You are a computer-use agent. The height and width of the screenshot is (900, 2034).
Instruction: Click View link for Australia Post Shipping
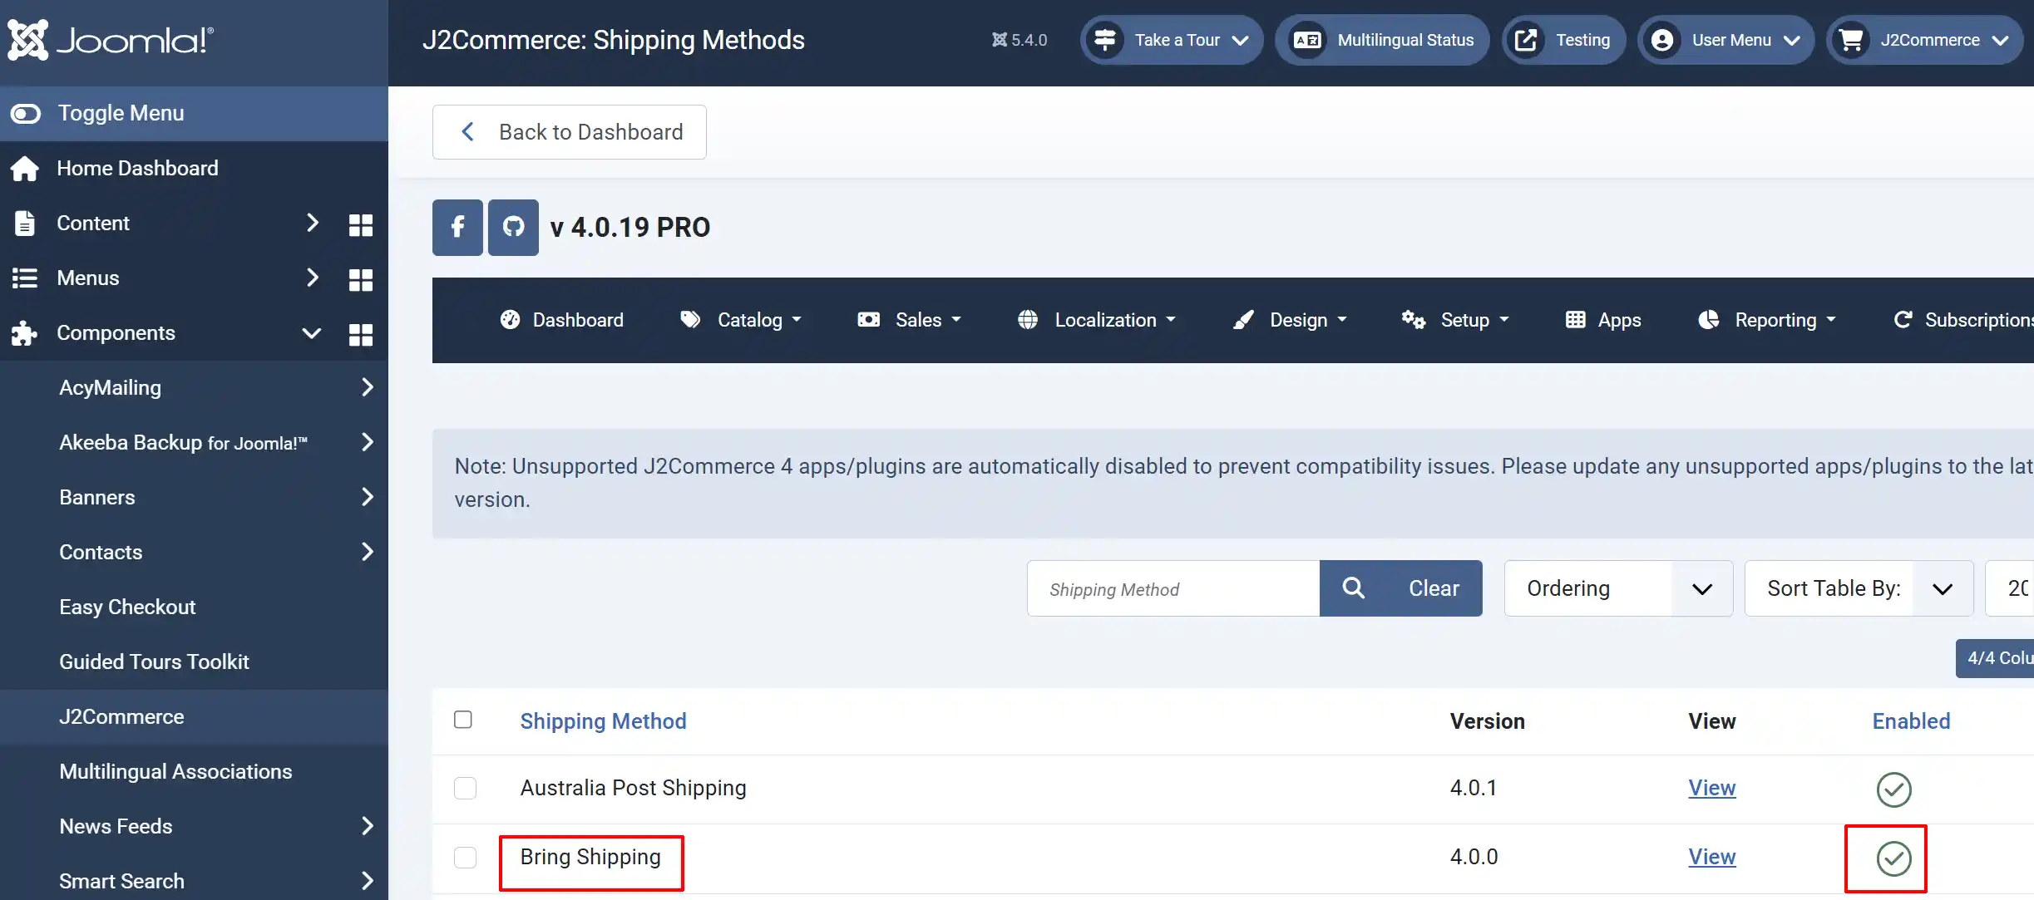1712,788
